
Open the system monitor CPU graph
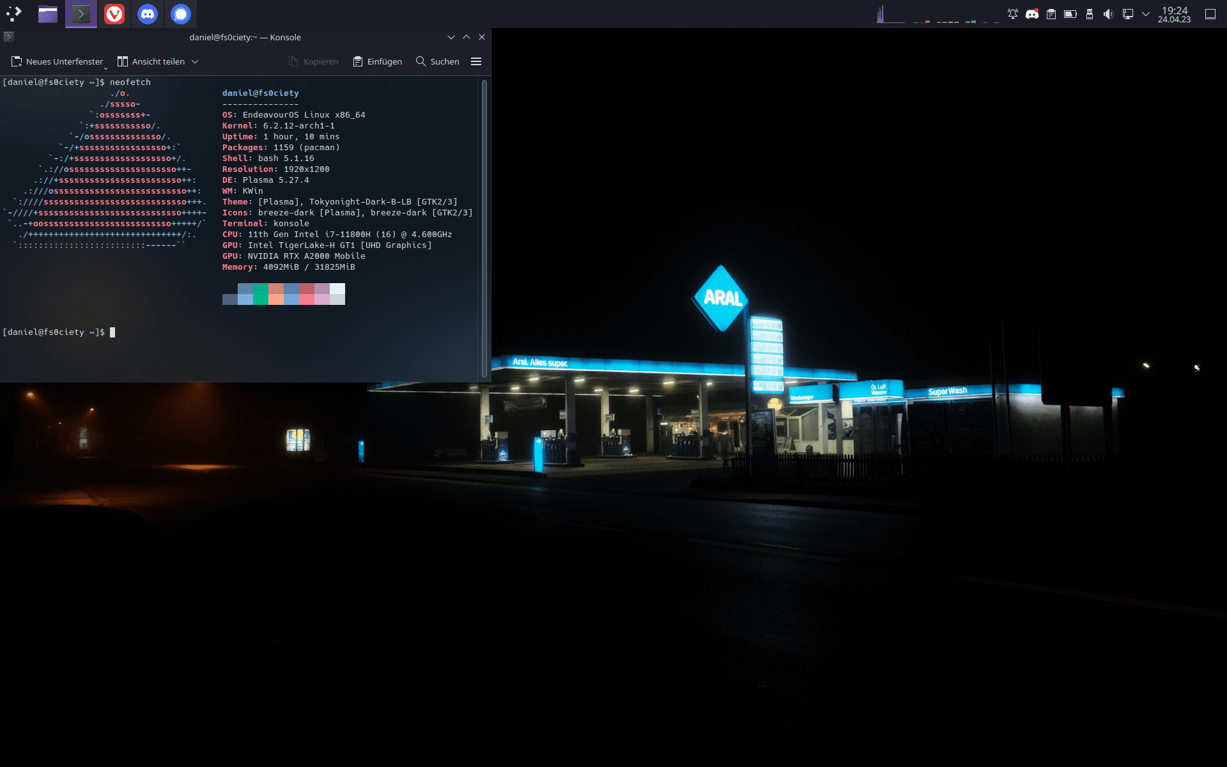pyautogui.click(x=891, y=14)
